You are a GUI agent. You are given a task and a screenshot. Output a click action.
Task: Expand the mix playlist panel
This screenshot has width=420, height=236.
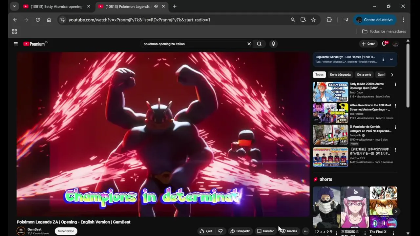coord(391,59)
